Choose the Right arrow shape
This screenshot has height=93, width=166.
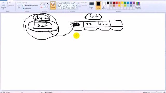click(x=69, y=6)
